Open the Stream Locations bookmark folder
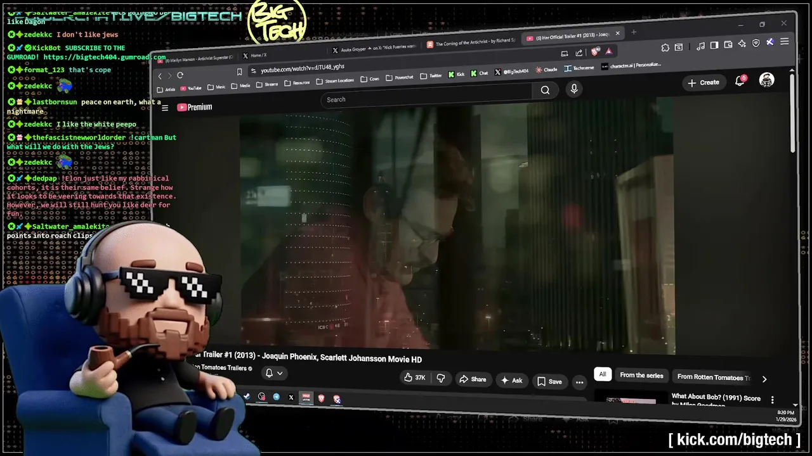The height and width of the screenshot is (456, 812). coord(335,81)
